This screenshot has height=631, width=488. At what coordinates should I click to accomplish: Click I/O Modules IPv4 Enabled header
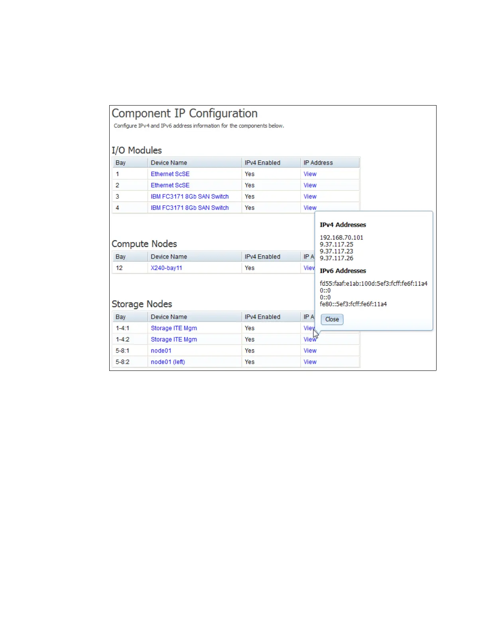point(271,163)
